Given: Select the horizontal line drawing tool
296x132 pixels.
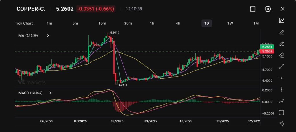Looking at the screenshot, I should coord(282,78).
